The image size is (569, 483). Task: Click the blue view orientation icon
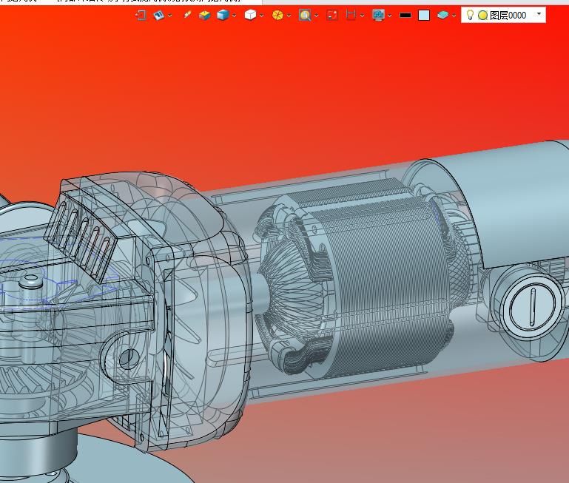pyautogui.click(x=158, y=16)
